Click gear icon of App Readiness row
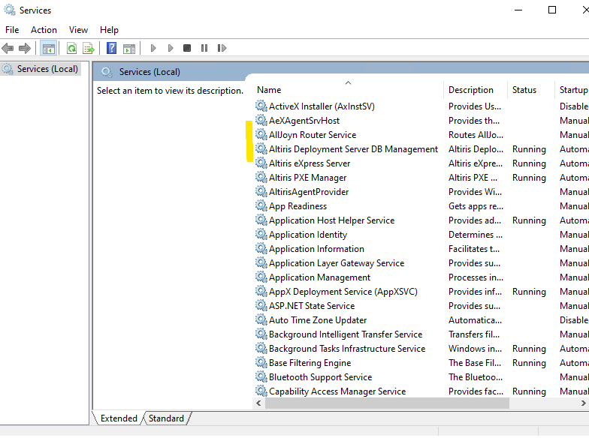 point(261,205)
